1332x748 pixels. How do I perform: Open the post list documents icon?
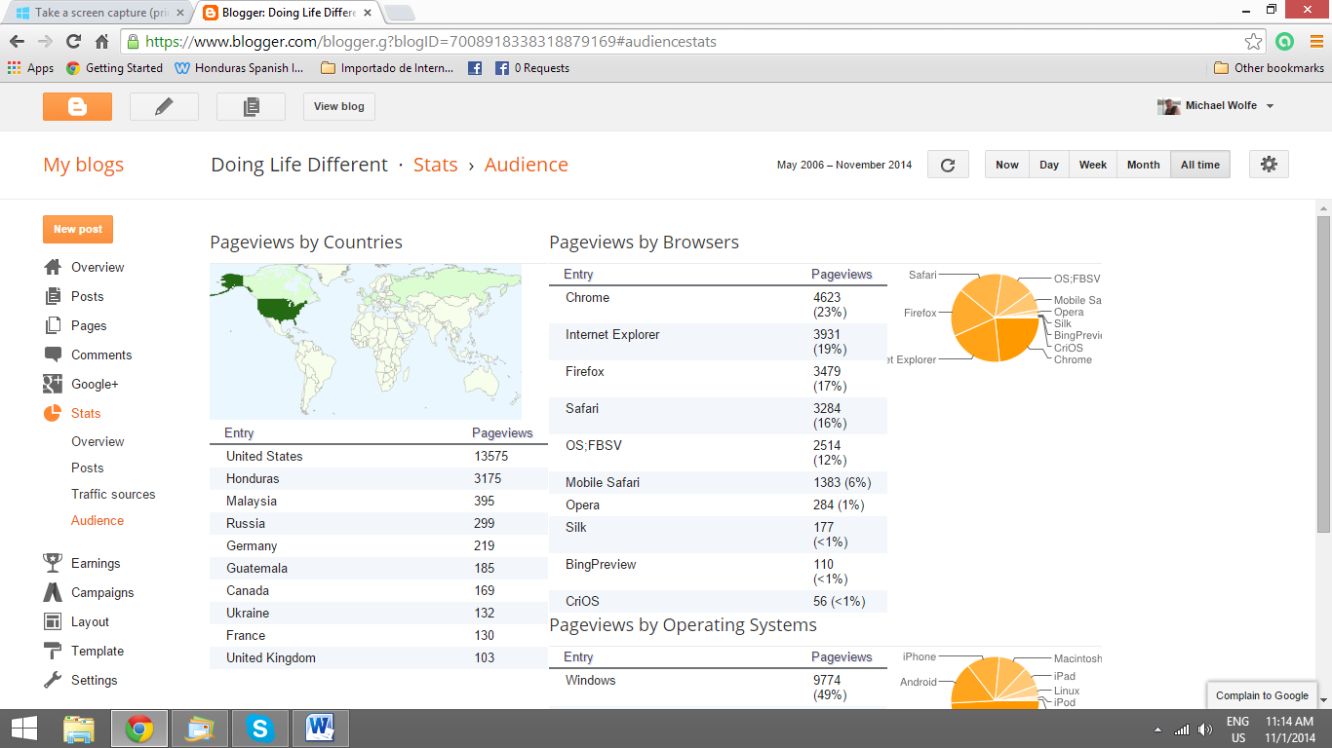tap(251, 107)
